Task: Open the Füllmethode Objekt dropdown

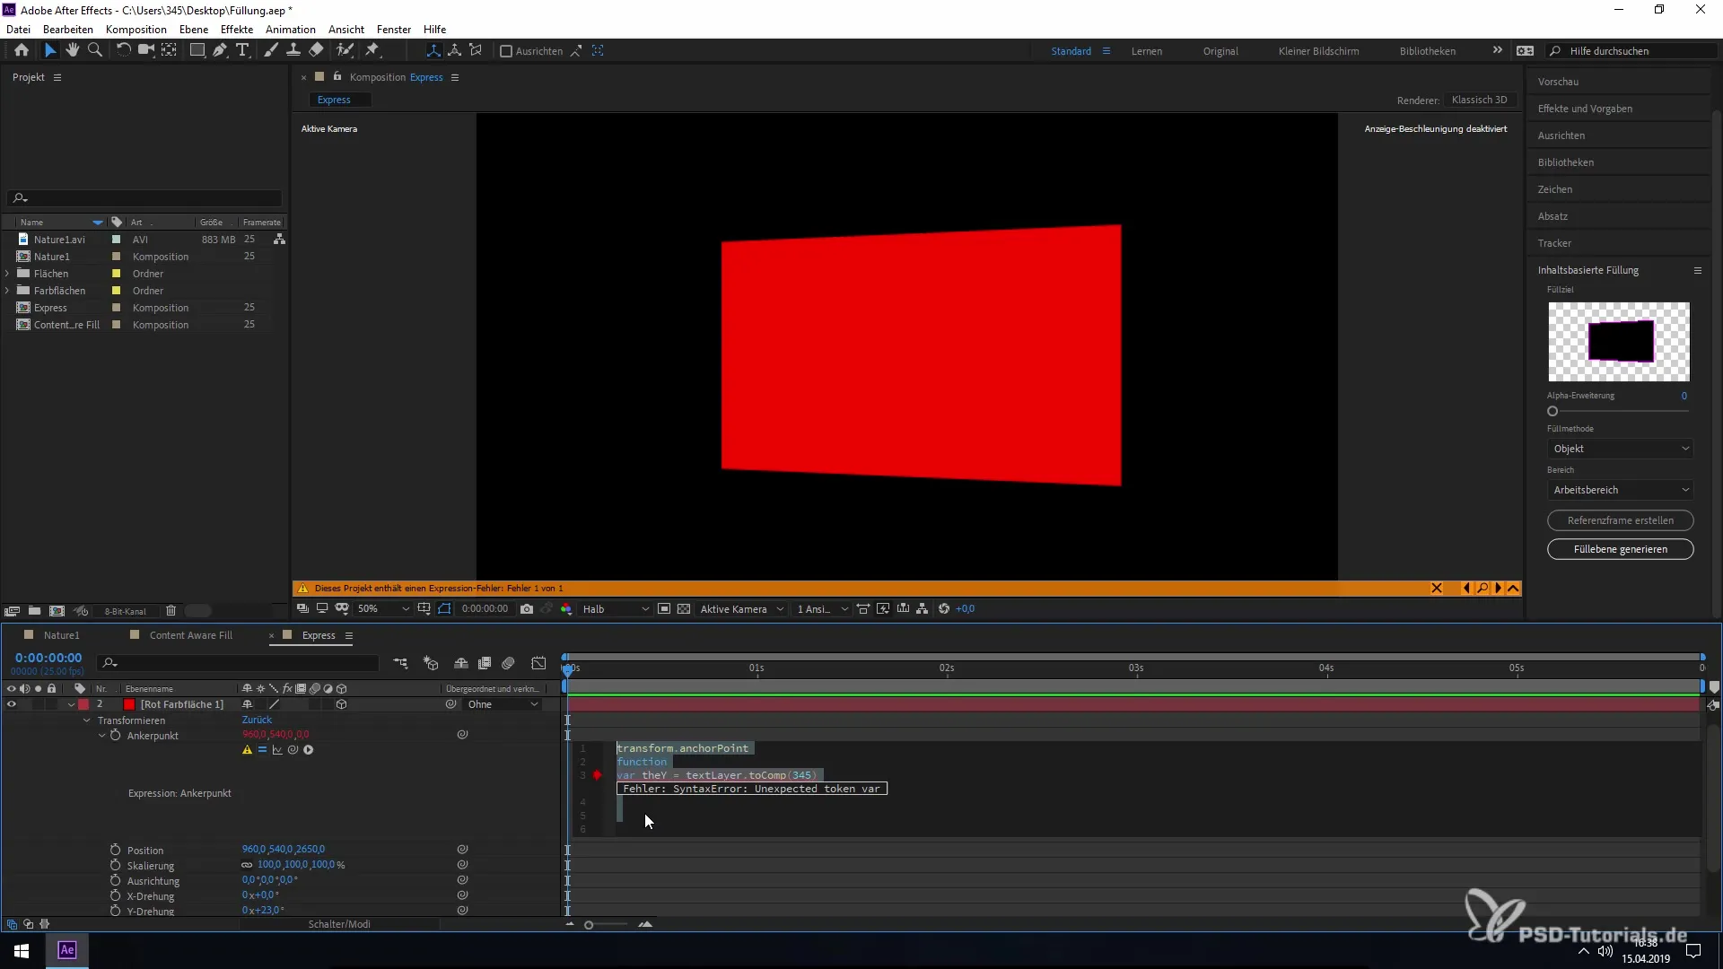Action: [x=1621, y=449]
